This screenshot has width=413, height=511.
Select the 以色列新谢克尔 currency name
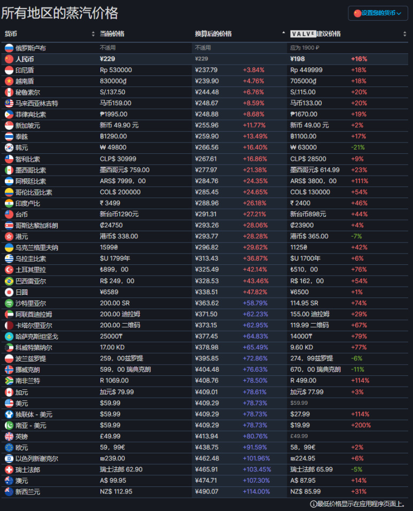pyautogui.click(x=37, y=459)
